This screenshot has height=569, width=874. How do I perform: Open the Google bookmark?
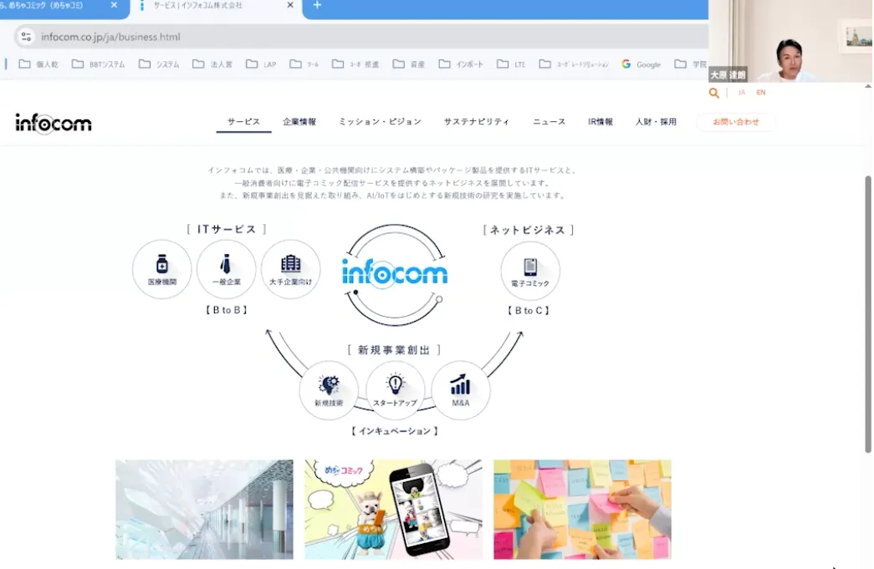tap(641, 64)
